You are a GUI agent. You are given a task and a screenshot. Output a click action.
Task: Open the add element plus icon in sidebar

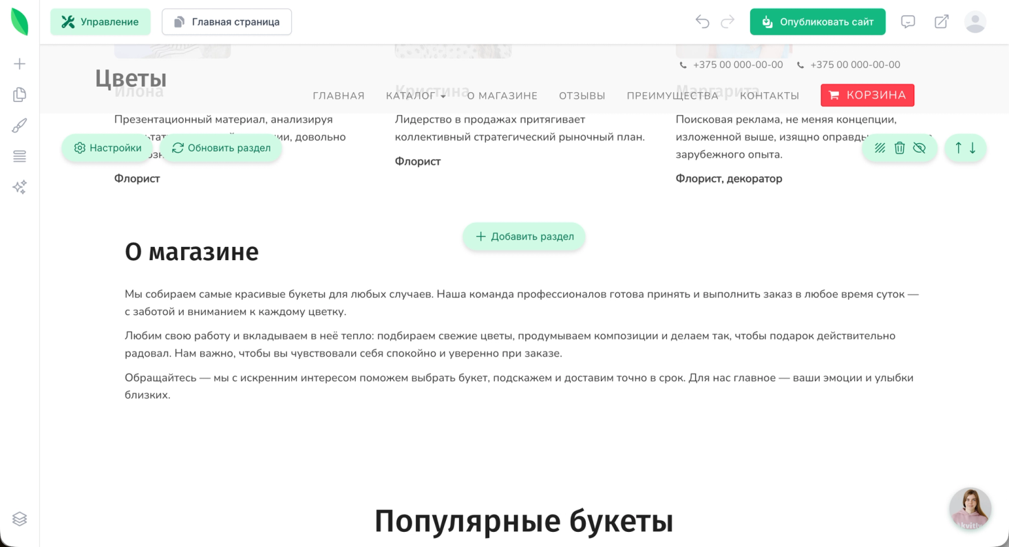click(x=20, y=64)
